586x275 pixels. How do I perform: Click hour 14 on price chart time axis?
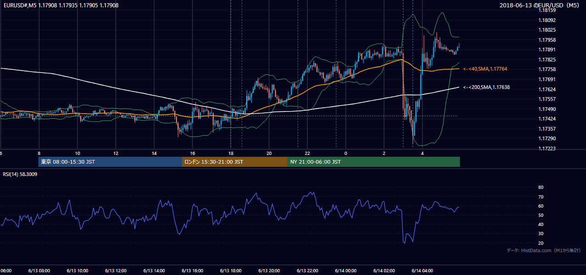(x=154, y=153)
